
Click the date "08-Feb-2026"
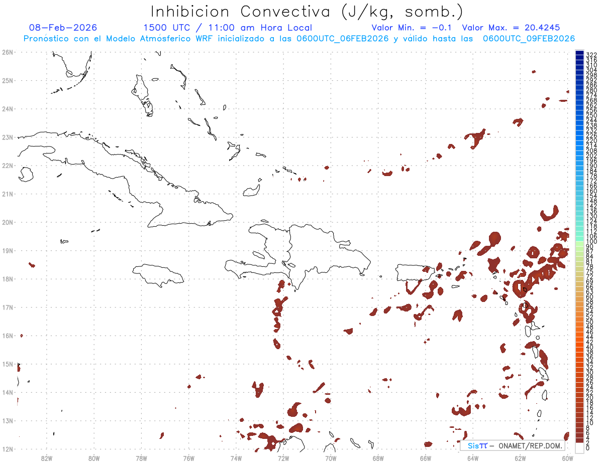[63, 28]
